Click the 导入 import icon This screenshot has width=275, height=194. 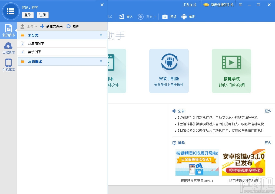[121, 17]
